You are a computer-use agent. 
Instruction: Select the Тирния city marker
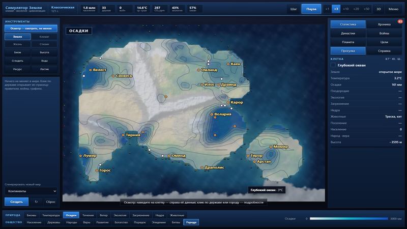point(123,135)
